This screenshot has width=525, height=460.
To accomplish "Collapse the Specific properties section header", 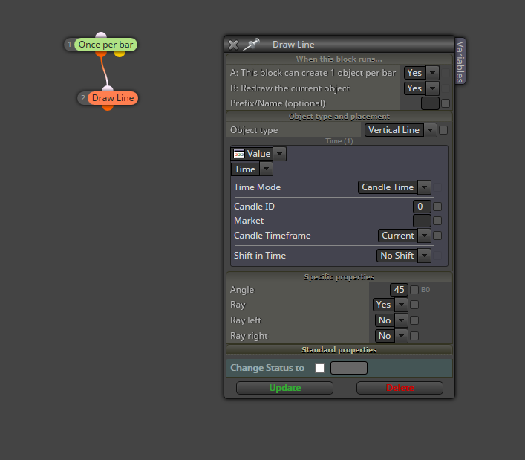I will [339, 277].
